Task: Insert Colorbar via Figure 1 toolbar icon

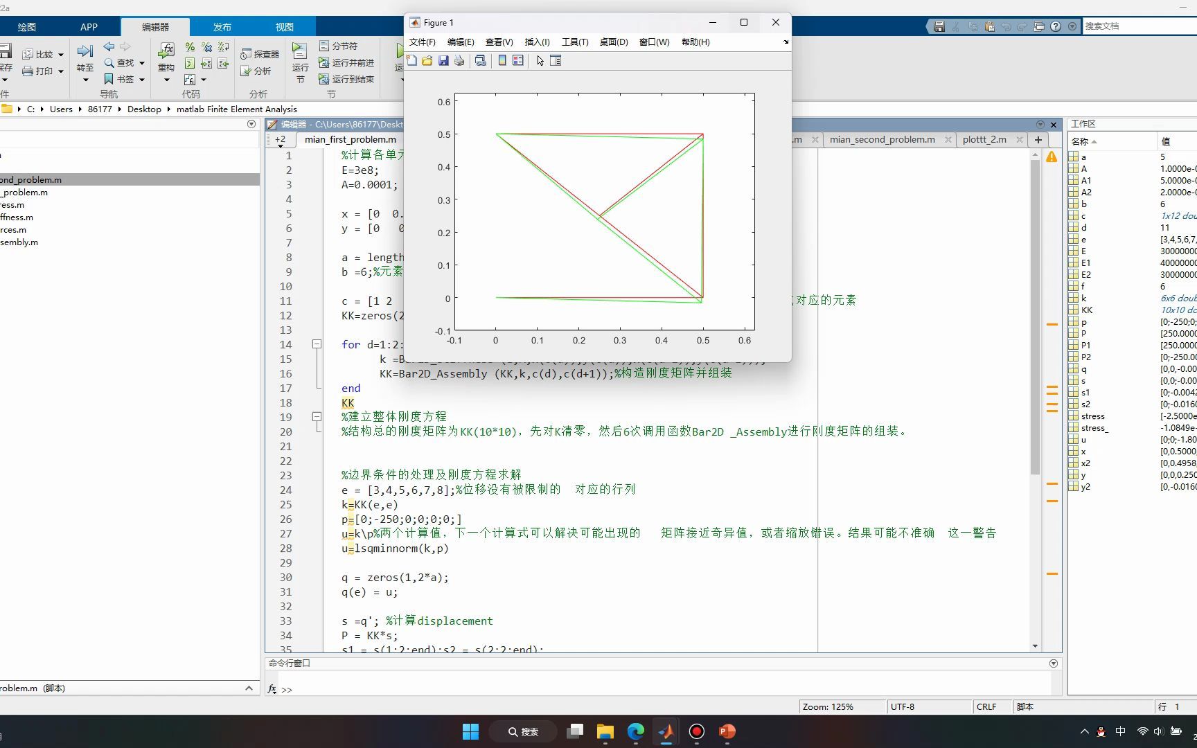Action: (x=502, y=61)
